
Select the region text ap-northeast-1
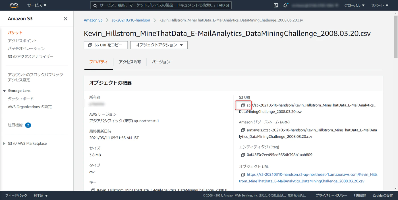click(145, 121)
